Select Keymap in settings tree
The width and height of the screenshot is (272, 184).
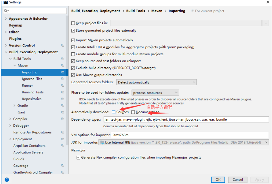[16, 25]
